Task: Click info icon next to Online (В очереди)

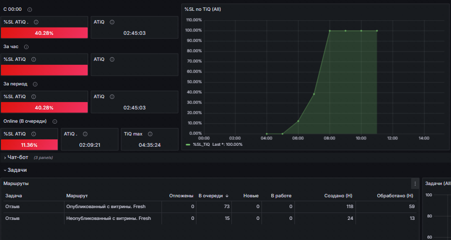Action: click(55, 122)
